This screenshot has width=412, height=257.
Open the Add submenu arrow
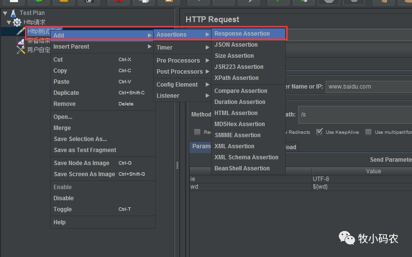(x=149, y=35)
